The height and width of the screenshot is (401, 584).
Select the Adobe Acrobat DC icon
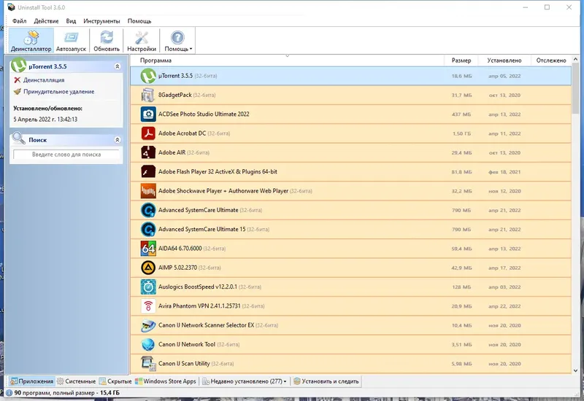148,133
